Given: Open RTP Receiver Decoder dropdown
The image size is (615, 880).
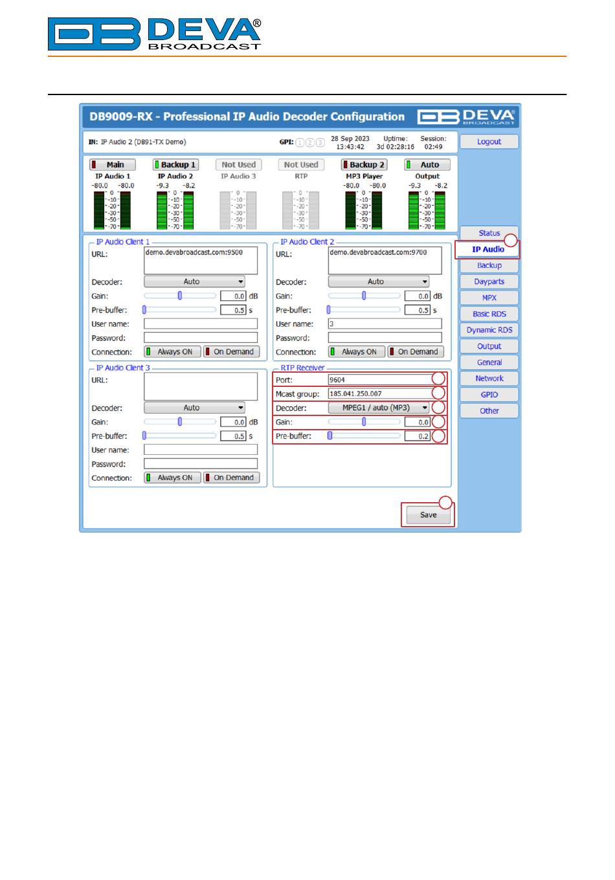Looking at the screenshot, I should [x=379, y=408].
